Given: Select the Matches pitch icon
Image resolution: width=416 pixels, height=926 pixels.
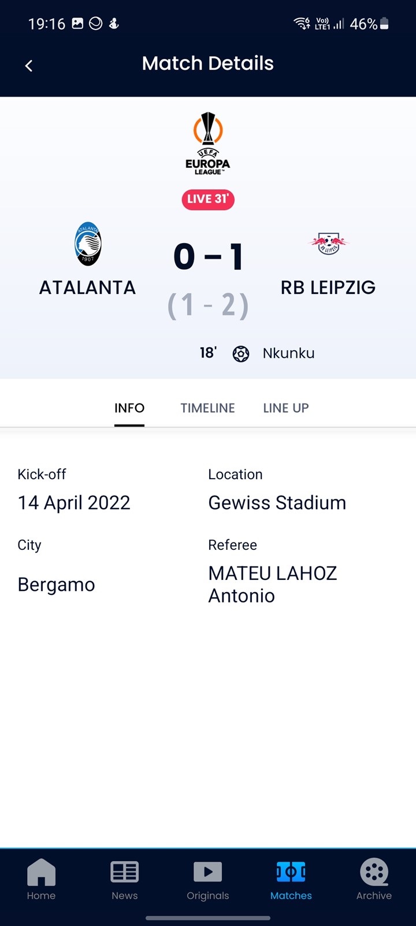Looking at the screenshot, I should 291,872.
